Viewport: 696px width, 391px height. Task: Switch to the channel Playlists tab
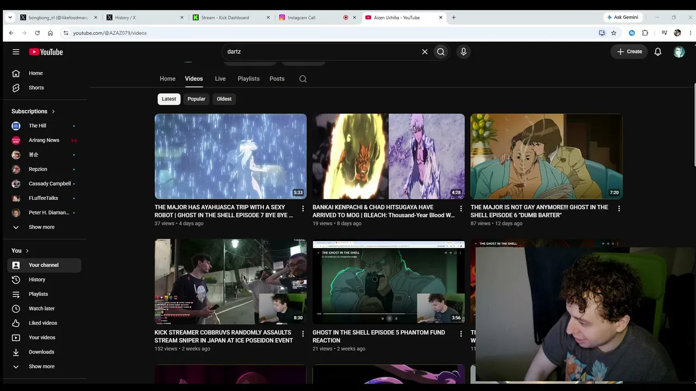point(248,79)
